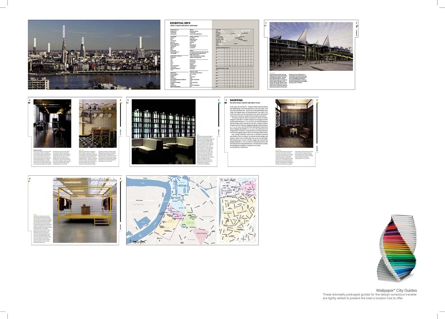Click the guide description text under caption
Screen dimensions: 445x319
click(x=370, y=296)
